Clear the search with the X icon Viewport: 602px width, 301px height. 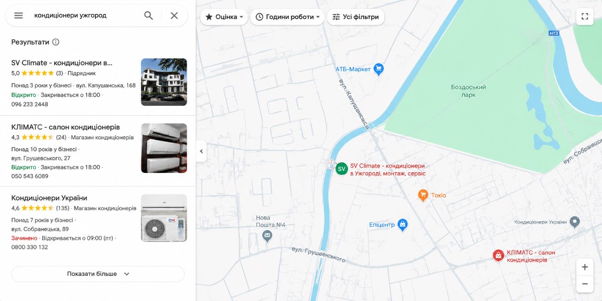(174, 15)
